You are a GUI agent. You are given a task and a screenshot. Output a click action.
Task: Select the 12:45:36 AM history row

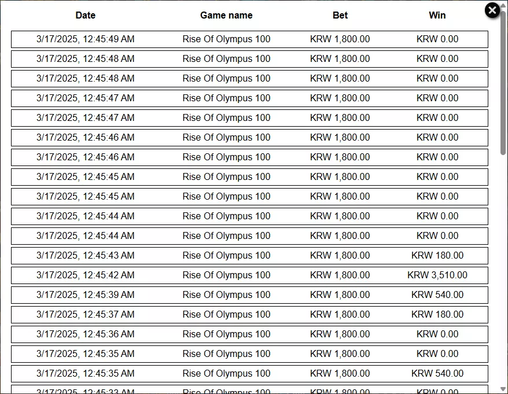point(249,334)
